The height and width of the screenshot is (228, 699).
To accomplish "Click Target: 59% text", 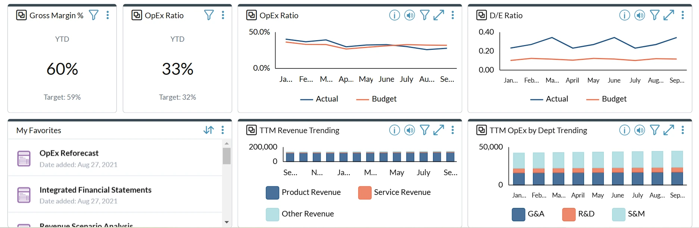I will tap(62, 97).
